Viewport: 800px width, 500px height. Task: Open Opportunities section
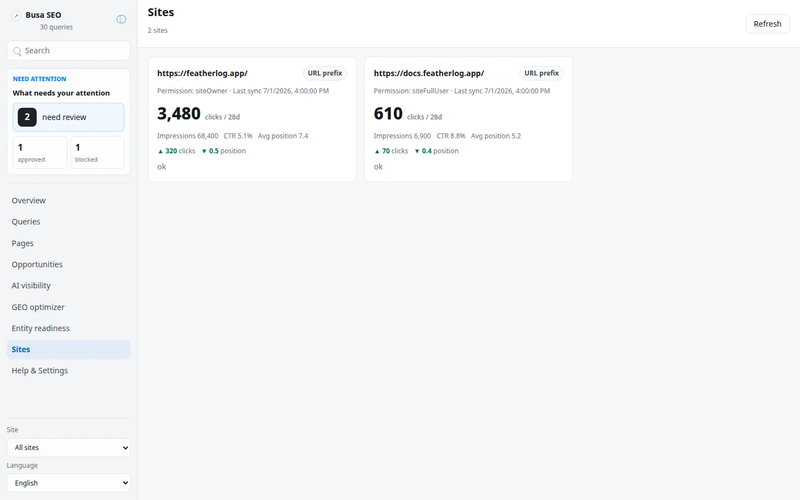pyautogui.click(x=68, y=264)
